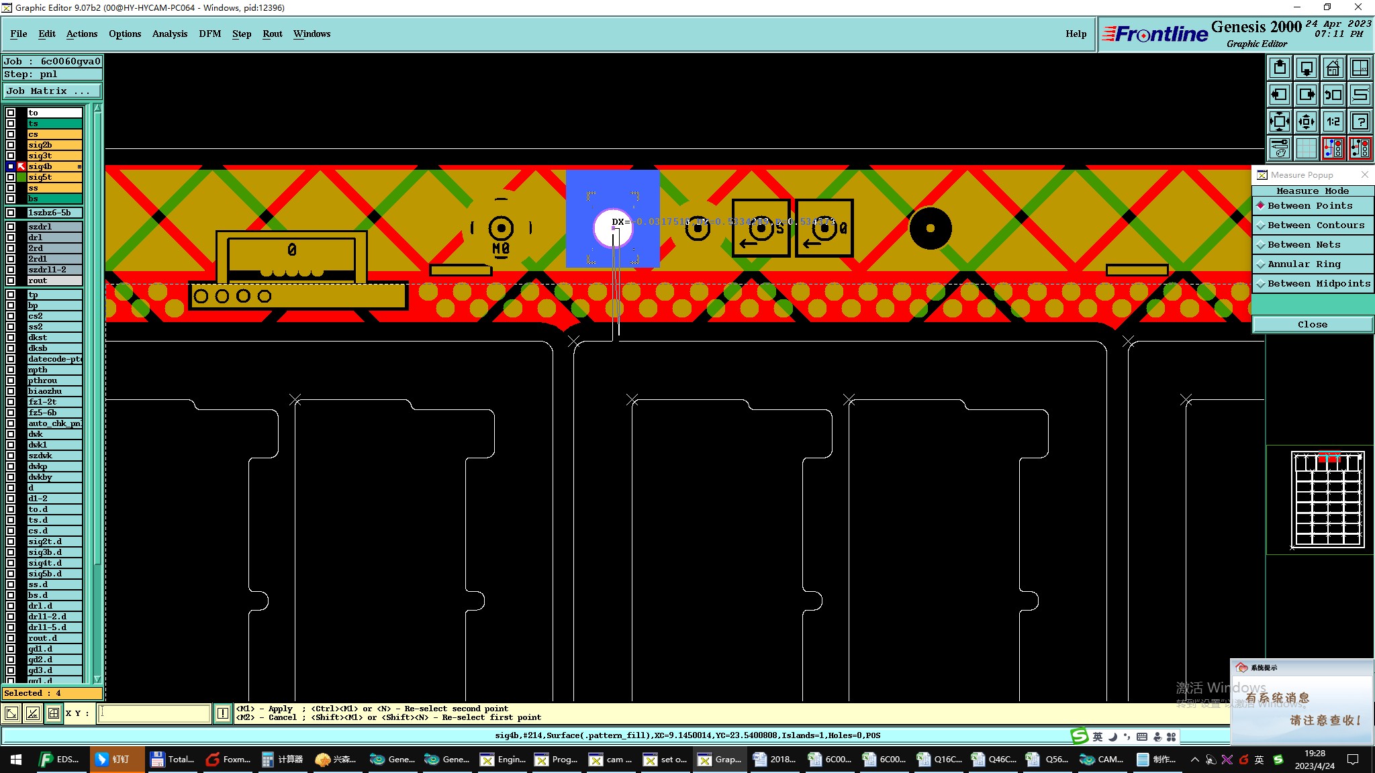Toggle the grid display icon

coord(1306,148)
